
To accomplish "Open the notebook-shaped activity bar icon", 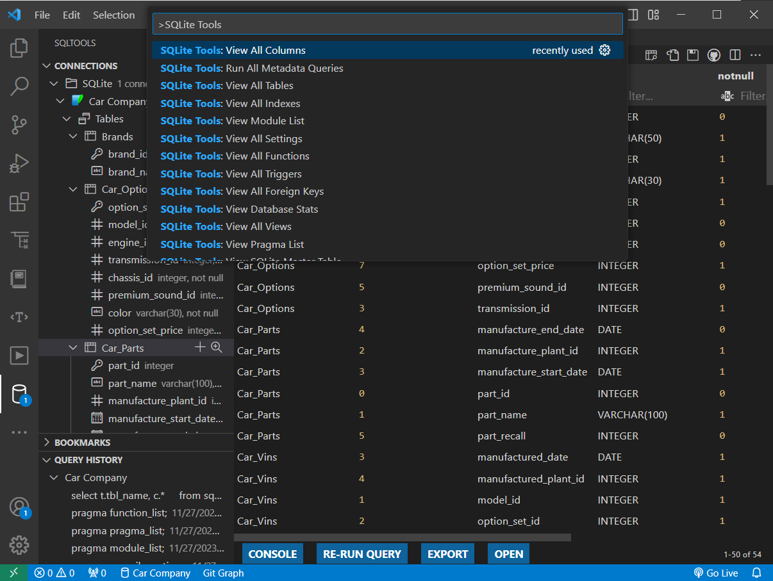I will click(19, 279).
